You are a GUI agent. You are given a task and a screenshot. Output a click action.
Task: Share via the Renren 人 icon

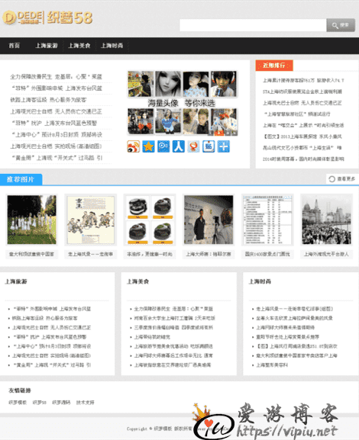click(x=179, y=146)
